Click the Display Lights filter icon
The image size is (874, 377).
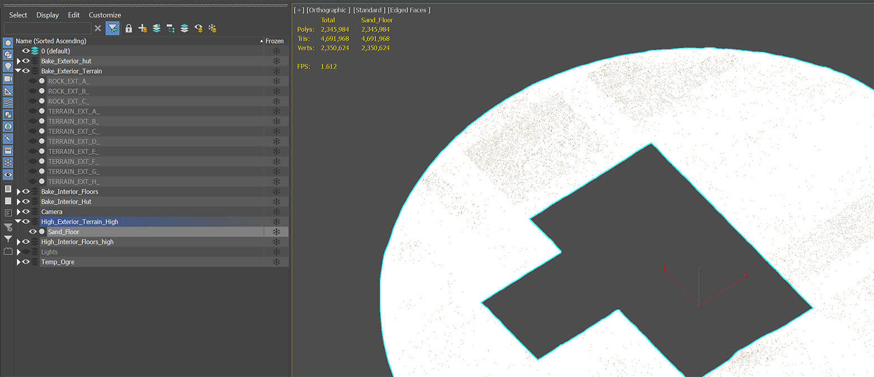8,67
